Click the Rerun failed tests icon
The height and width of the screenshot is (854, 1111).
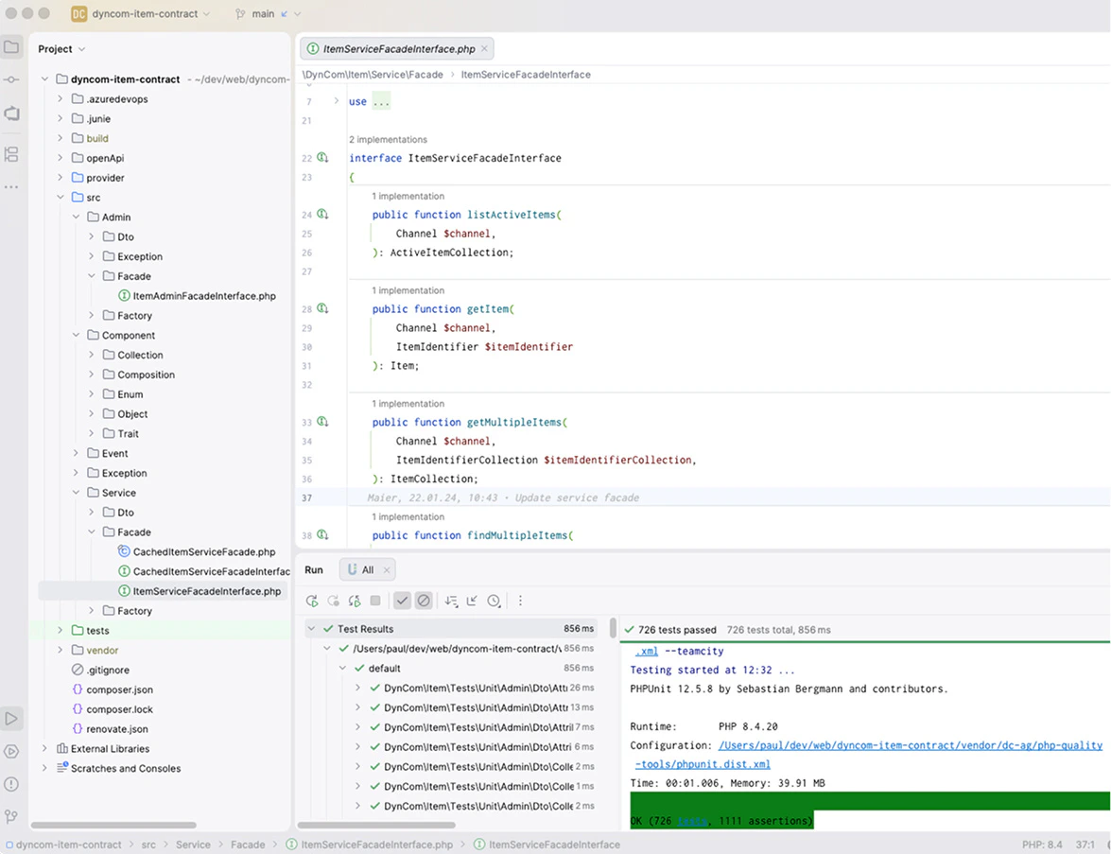click(x=333, y=601)
